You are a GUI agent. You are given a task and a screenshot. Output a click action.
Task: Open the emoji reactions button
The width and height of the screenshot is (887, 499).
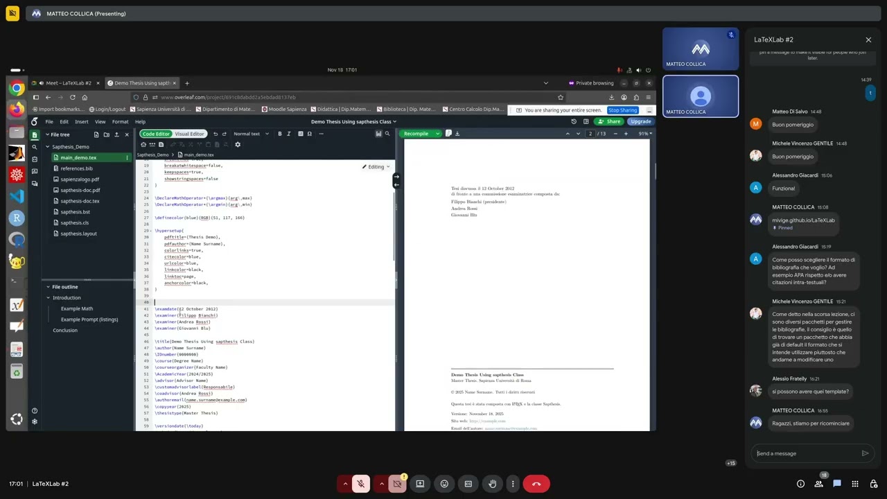444,484
